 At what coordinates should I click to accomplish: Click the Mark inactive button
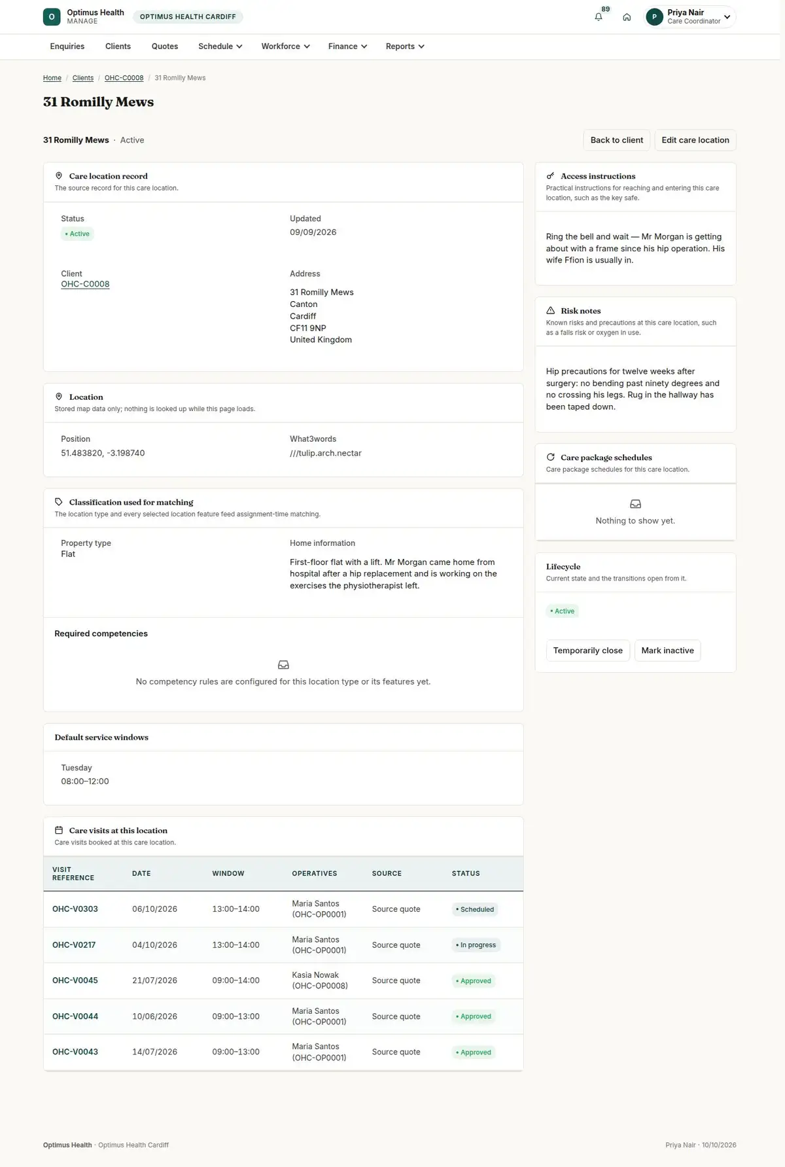[668, 651]
